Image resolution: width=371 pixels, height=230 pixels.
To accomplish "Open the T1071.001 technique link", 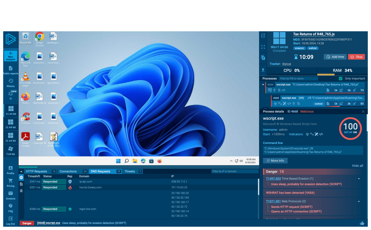I will [x=273, y=202].
